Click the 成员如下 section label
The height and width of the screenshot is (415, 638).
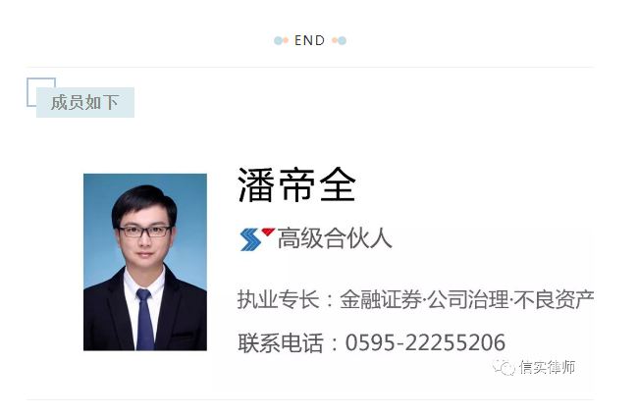[x=85, y=103]
